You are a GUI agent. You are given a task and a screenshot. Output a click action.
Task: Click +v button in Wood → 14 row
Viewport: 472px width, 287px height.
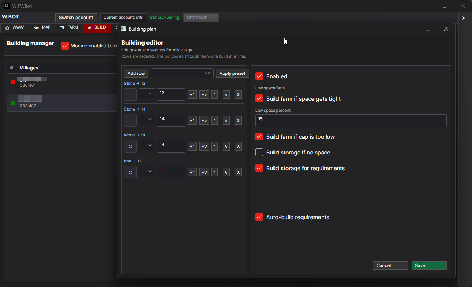pos(204,146)
